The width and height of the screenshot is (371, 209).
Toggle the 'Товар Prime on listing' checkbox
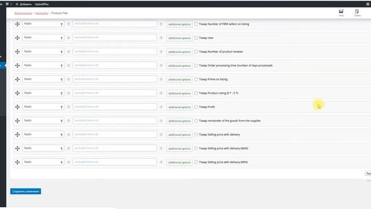pos(196,79)
